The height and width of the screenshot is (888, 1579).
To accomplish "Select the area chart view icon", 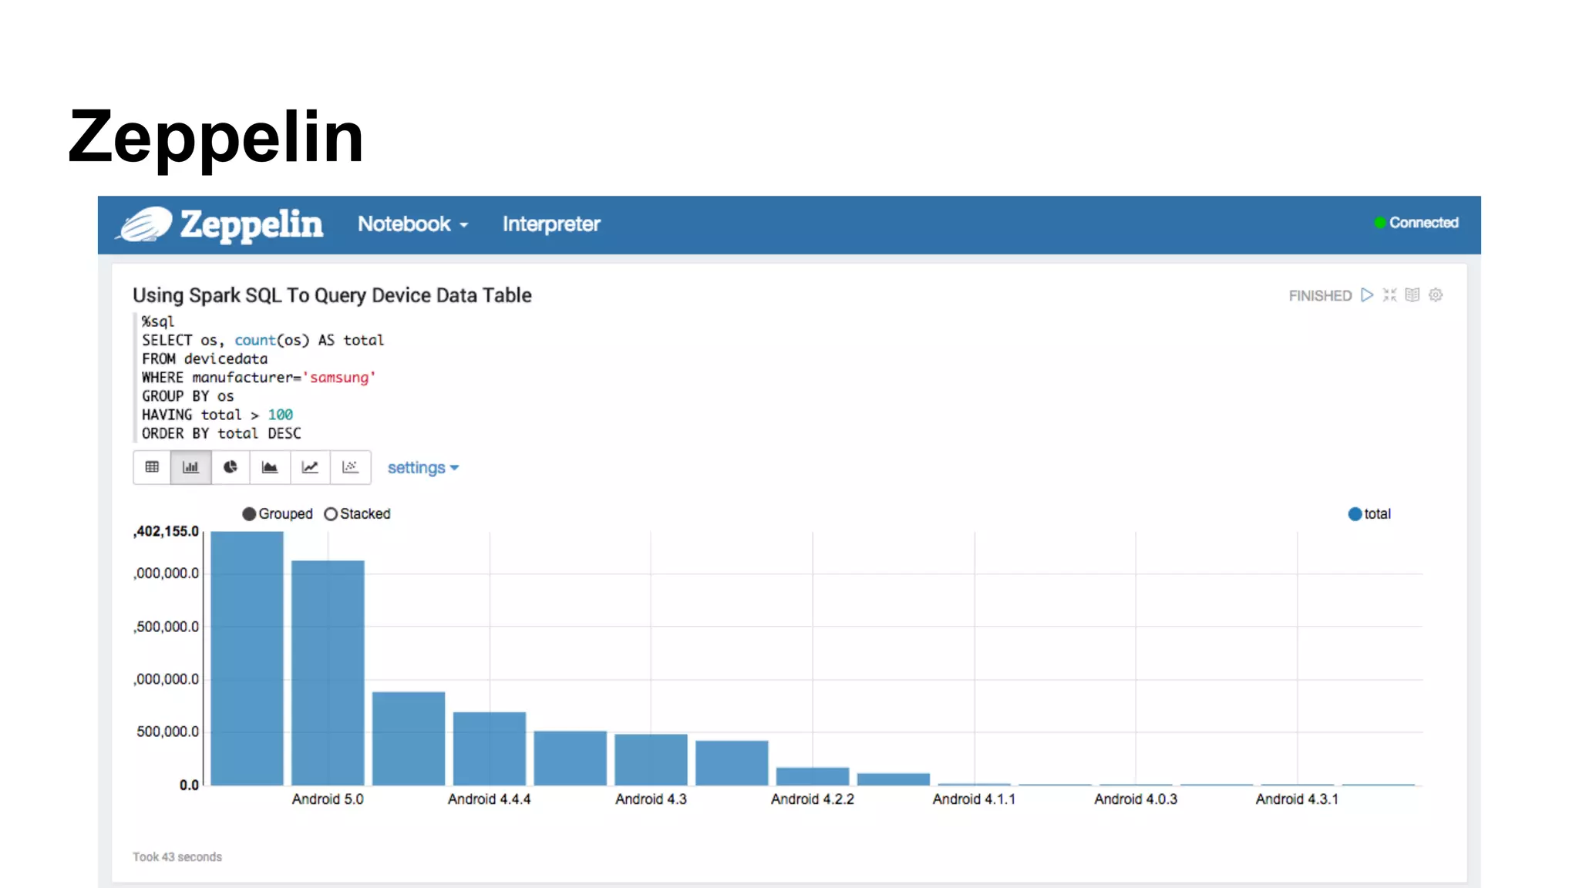I will pyautogui.click(x=270, y=467).
